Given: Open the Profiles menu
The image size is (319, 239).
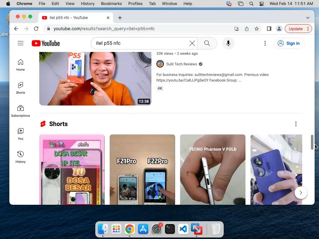Looking at the screenshot, I should coord(135,3).
